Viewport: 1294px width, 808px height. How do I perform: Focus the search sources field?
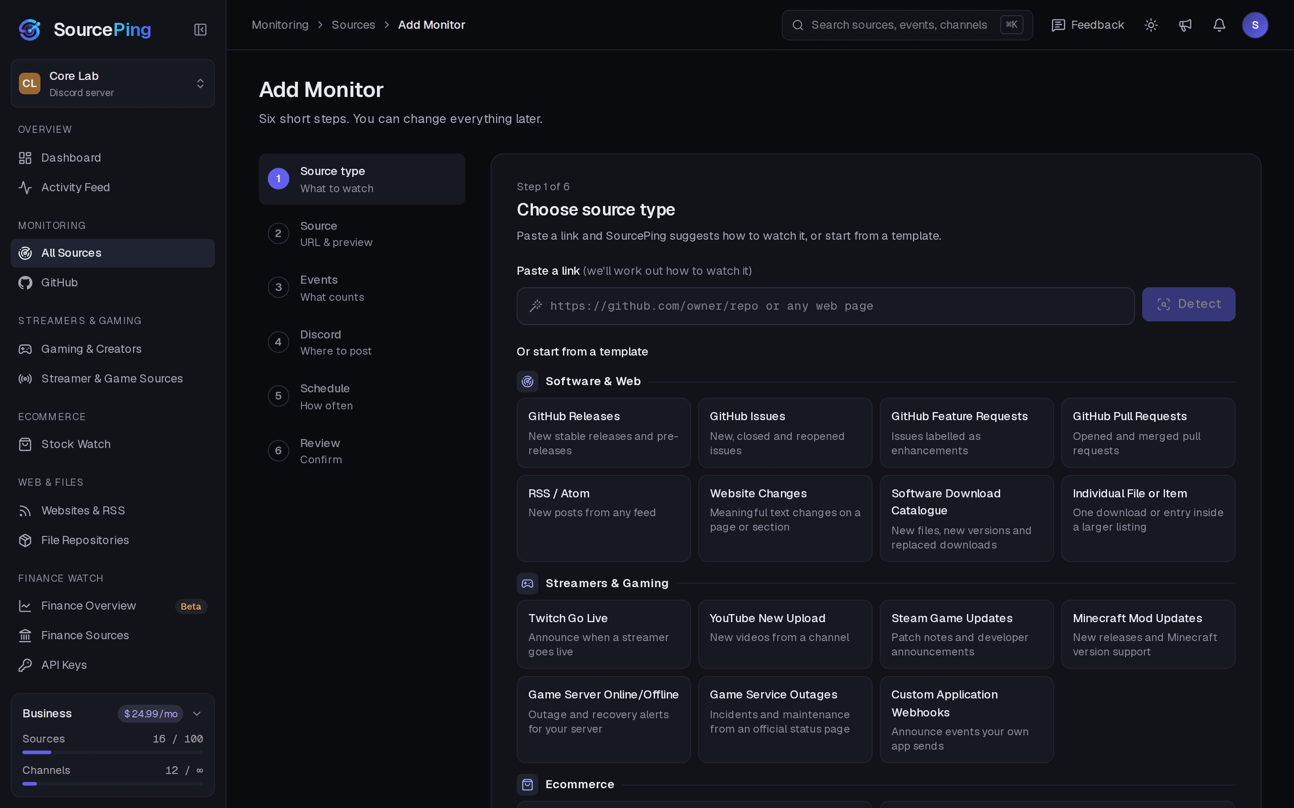tap(907, 25)
